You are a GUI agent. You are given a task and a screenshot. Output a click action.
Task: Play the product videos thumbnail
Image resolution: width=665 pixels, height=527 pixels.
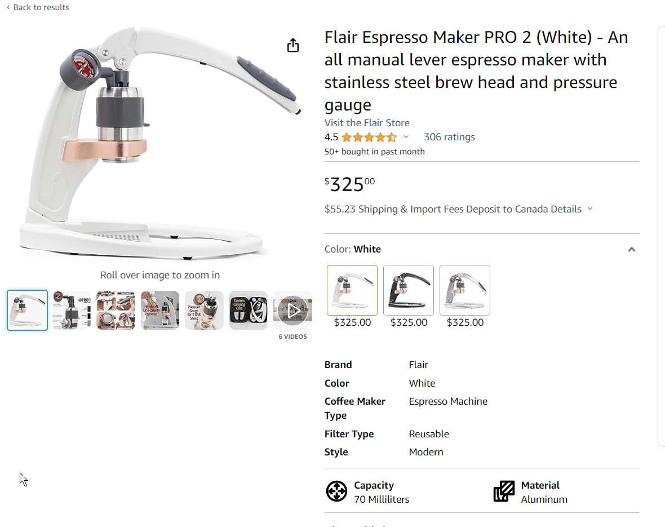(292, 310)
